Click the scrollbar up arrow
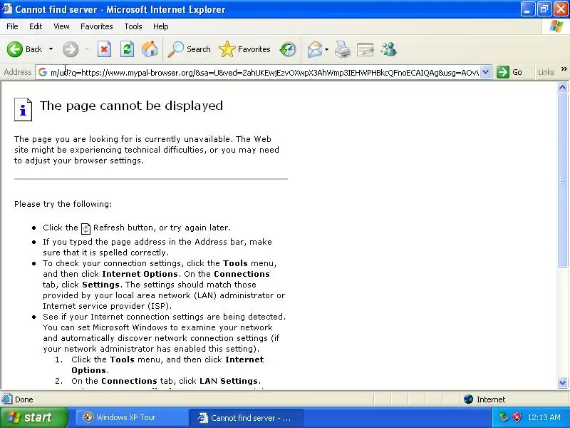570x428 pixels. pyautogui.click(x=562, y=87)
